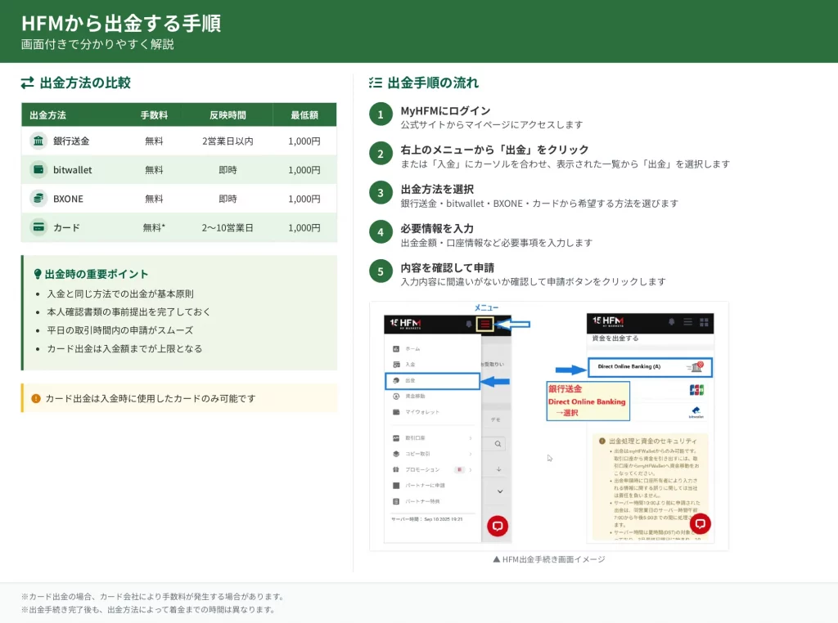This screenshot has width=838, height=623.
Task: Click the BXONE coins icon
Action: point(38,199)
